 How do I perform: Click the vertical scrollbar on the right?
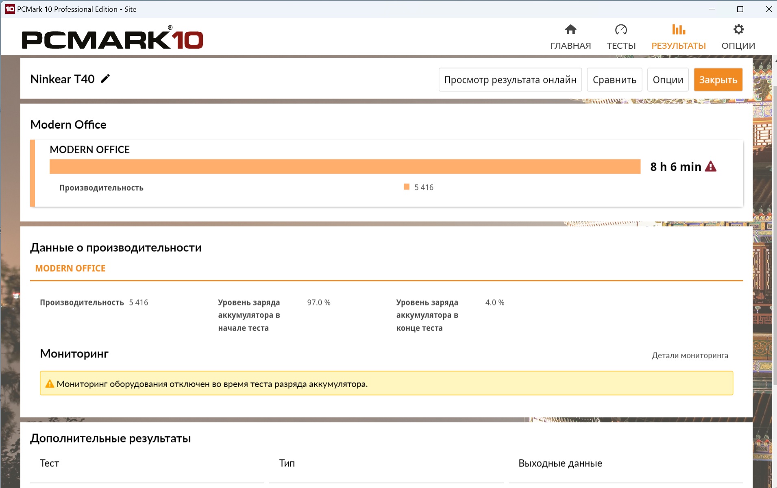coord(774,235)
